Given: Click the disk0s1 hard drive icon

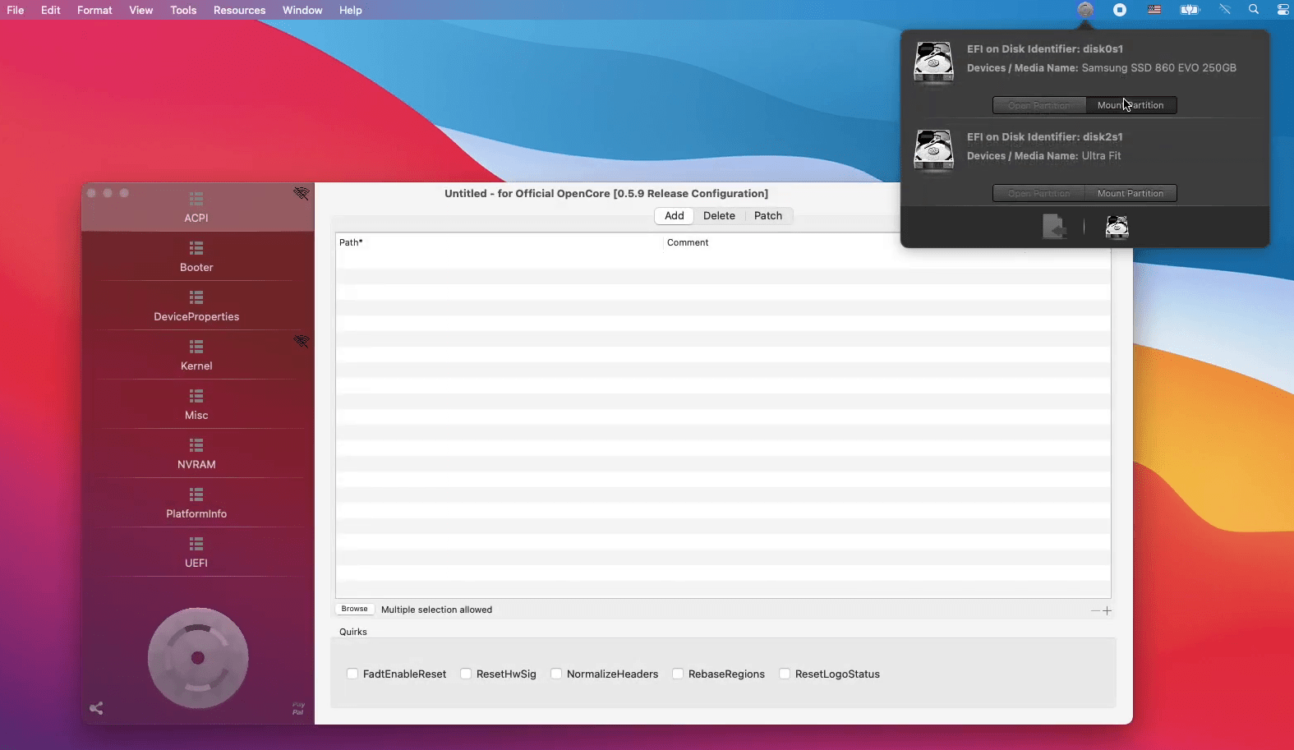Looking at the screenshot, I should [x=934, y=62].
